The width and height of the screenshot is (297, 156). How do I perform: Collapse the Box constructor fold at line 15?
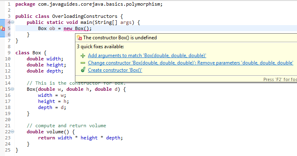pyautogui.click(x=13, y=89)
